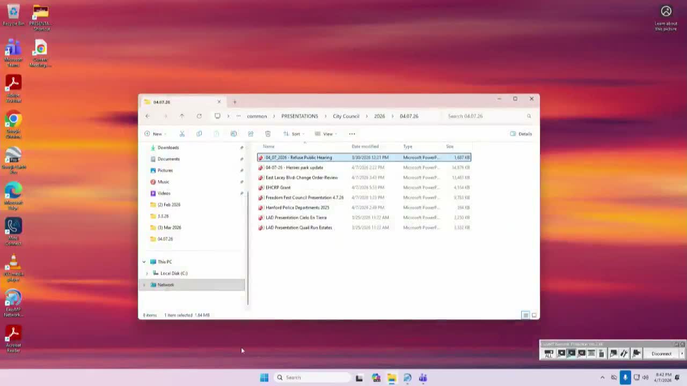Open EasyMP settings wrench icon
687x386 pixels.
tap(624, 353)
